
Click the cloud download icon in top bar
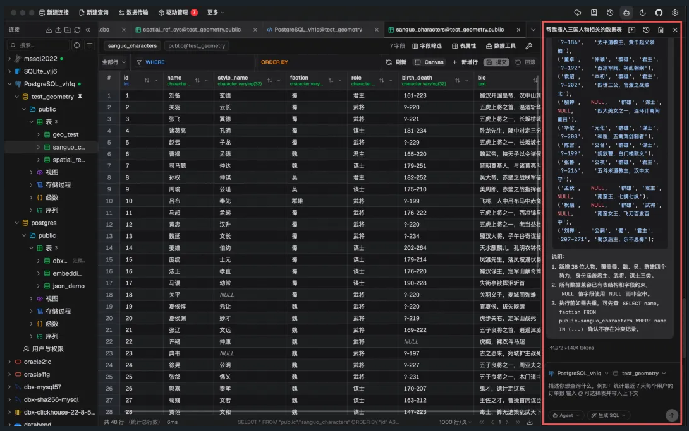(577, 13)
